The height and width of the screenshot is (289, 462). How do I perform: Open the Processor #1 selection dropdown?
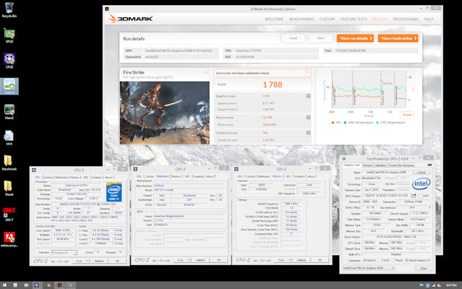[64, 253]
